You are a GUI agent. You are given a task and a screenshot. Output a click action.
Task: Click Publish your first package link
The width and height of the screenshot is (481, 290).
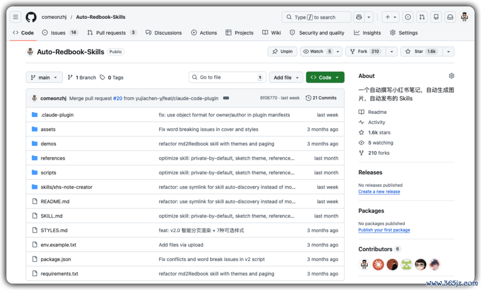384,230
